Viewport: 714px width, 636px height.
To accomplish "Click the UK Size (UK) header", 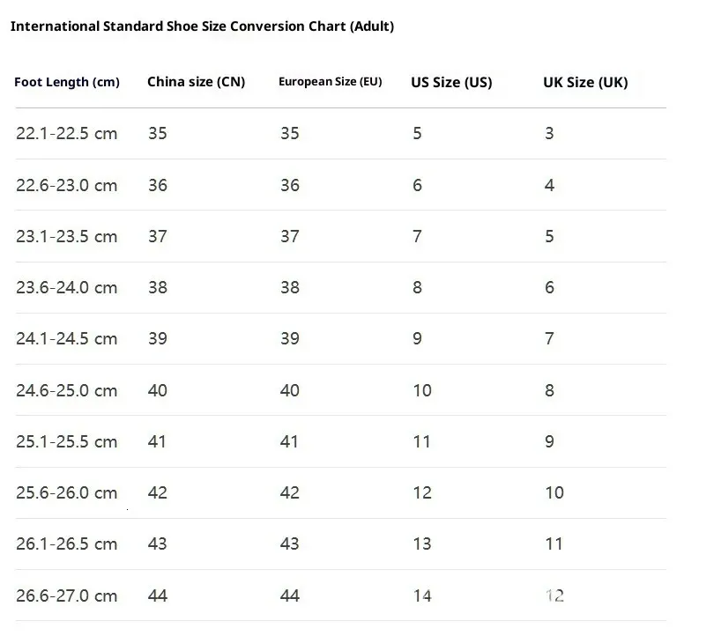I will [x=585, y=82].
